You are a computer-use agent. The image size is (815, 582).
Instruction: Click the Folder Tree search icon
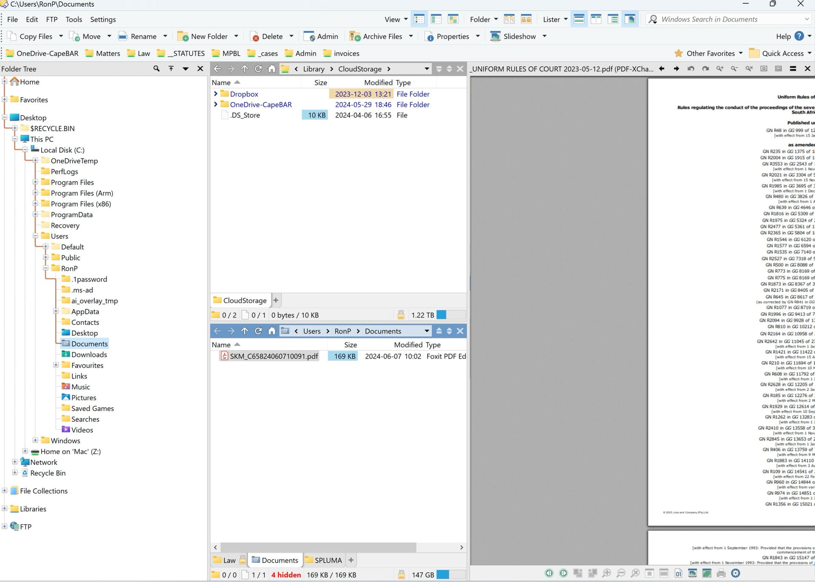pyautogui.click(x=156, y=68)
